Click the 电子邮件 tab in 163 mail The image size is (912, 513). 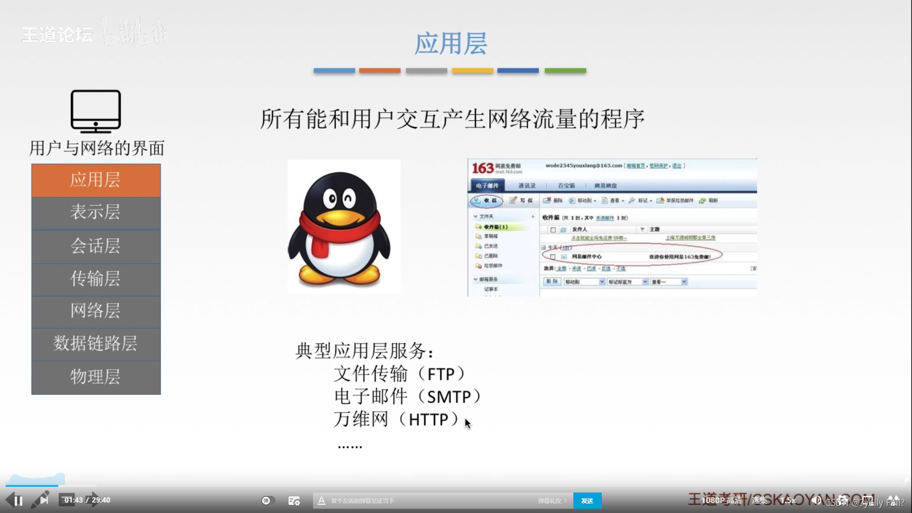point(487,186)
